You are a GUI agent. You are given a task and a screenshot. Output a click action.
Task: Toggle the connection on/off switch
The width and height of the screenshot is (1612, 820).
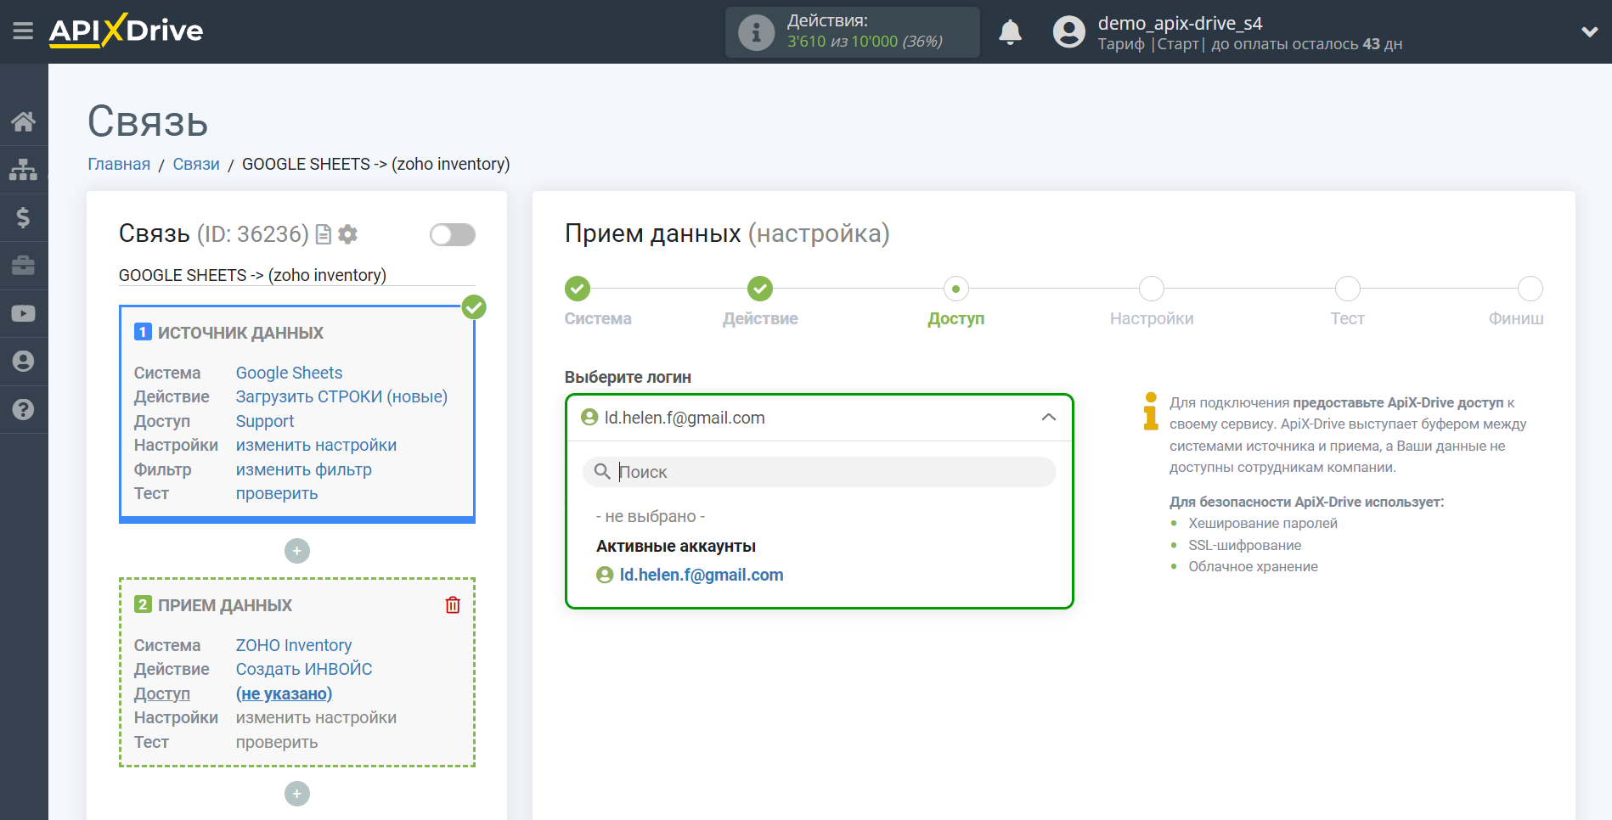452,234
